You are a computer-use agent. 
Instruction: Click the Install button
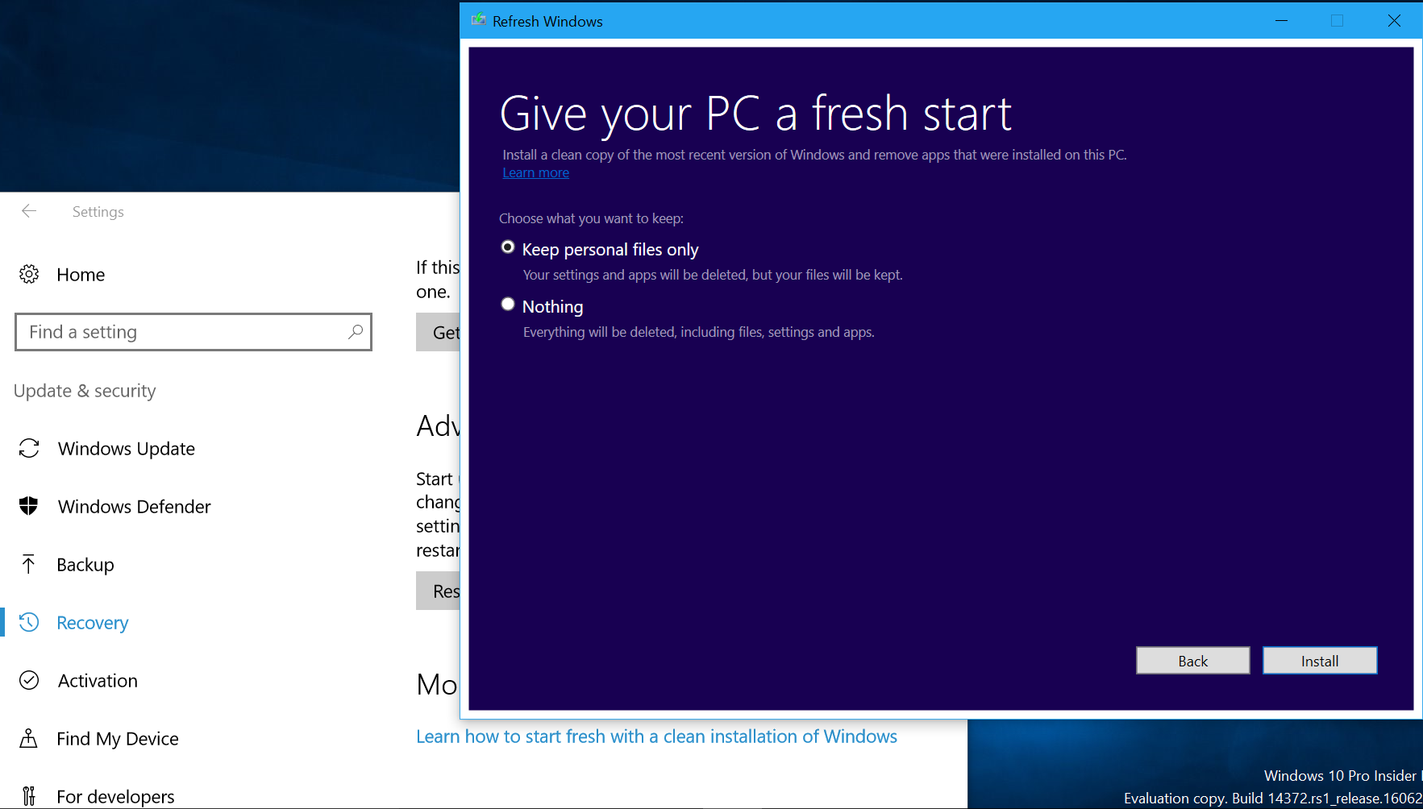[1320, 661]
